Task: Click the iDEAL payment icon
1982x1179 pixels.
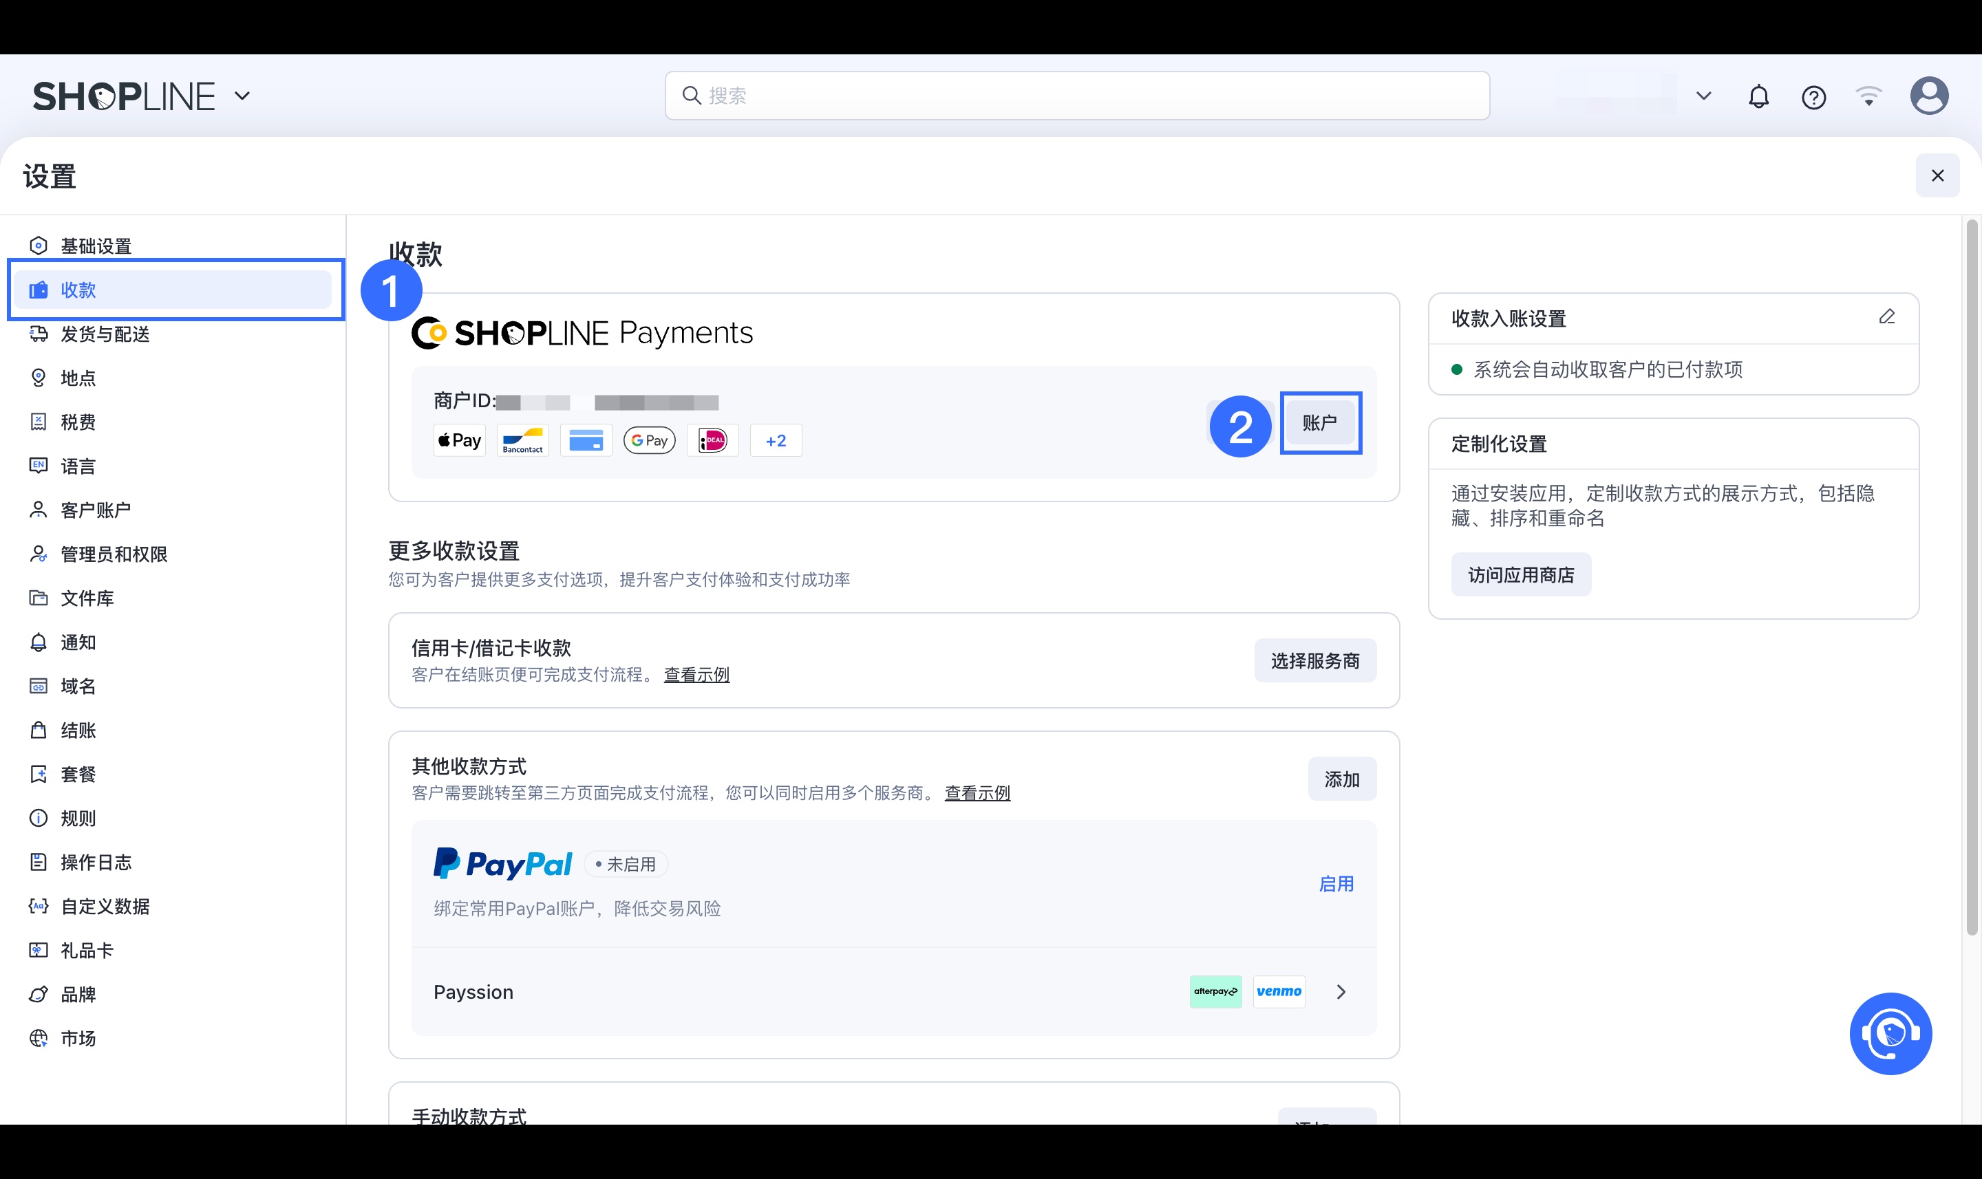Action: coord(713,440)
